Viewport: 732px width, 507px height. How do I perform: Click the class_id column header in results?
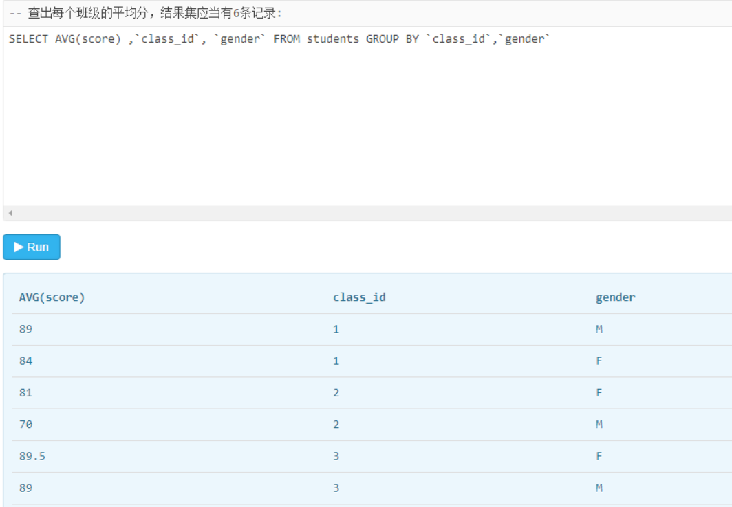[359, 297]
